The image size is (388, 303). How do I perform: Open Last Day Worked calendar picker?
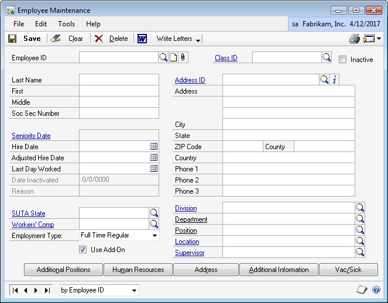tap(154, 168)
